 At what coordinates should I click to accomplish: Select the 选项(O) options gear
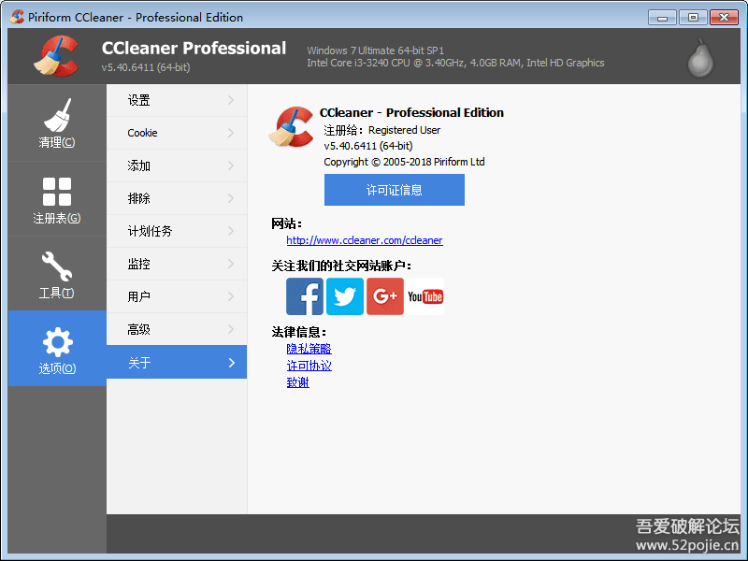[57, 349]
